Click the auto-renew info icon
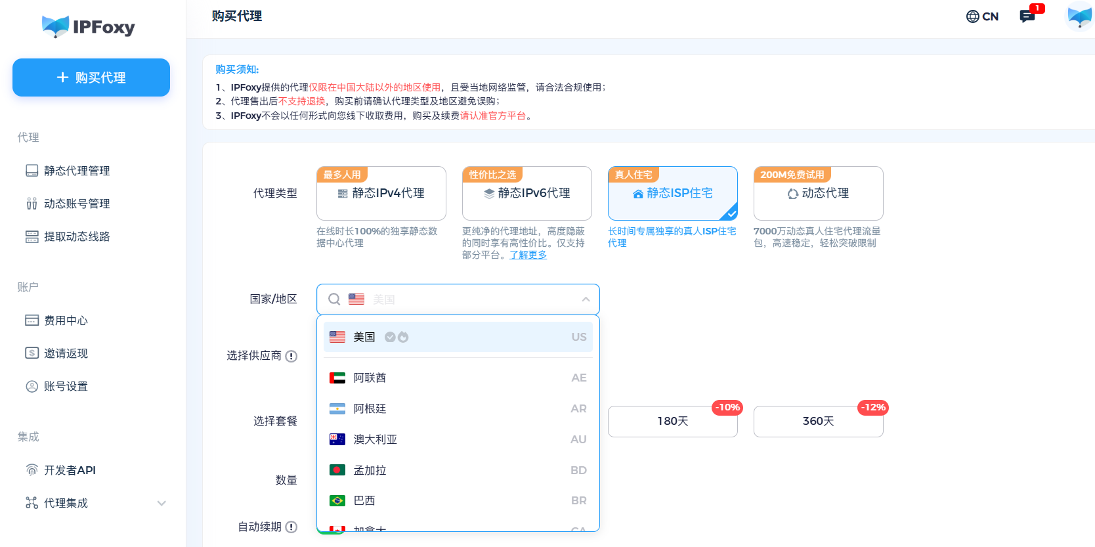This screenshot has width=1095, height=547. click(x=291, y=527)
